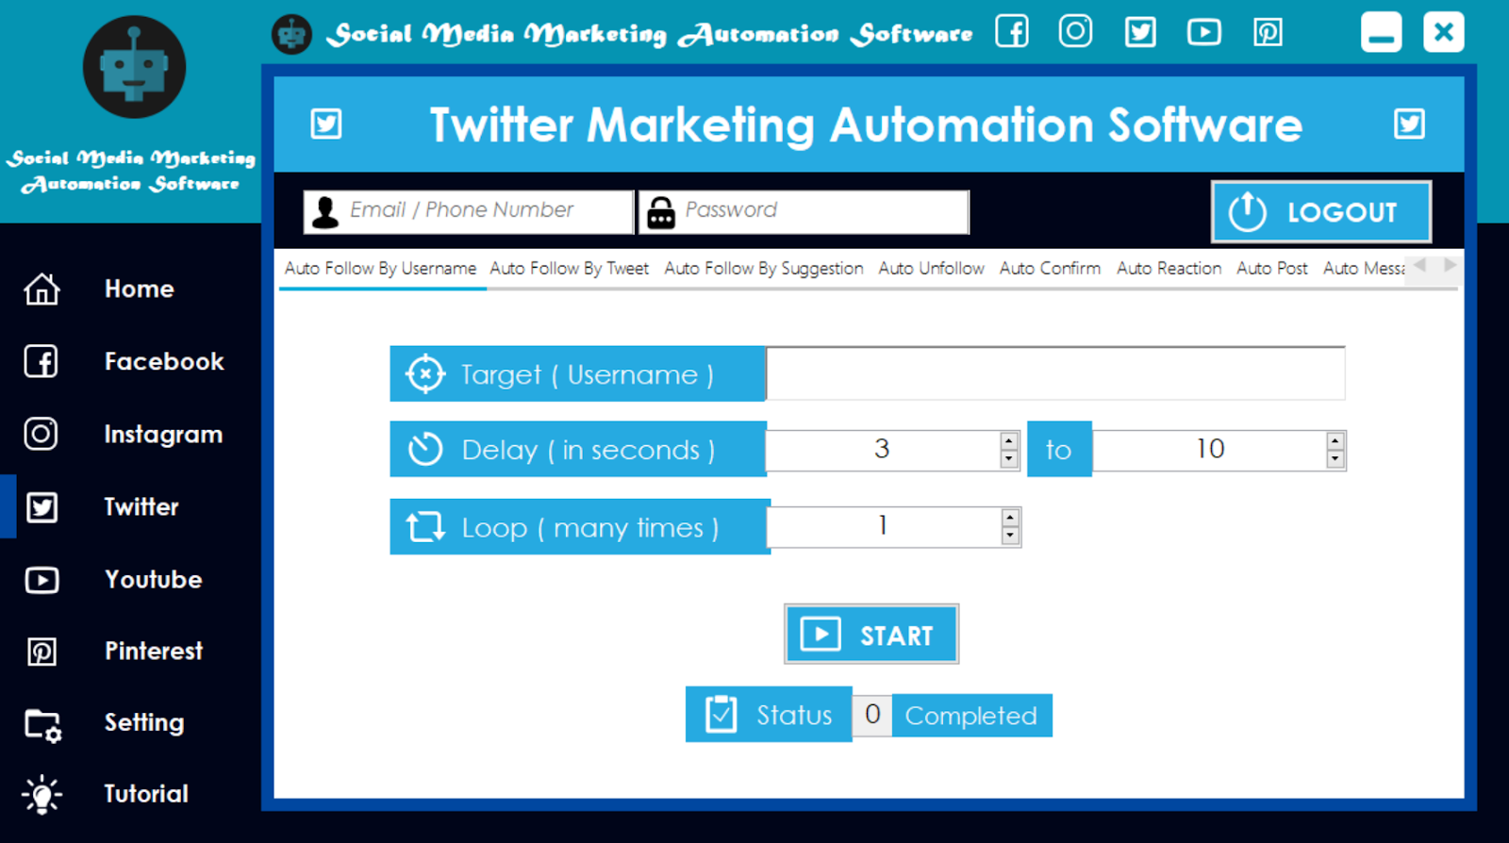The image size is (1509, 843).
Task: Open Pinterest via the top bar icon
Action: [x=1268, y=33]
